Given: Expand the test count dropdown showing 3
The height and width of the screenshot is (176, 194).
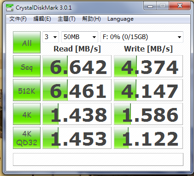Looking at the screenshot, I should coord(51,37).
